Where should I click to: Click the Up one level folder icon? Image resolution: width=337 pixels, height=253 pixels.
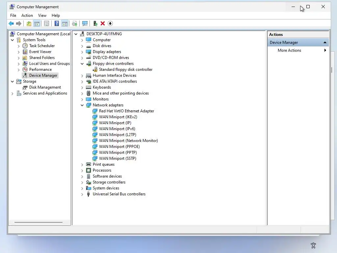[x=29, y=23]
